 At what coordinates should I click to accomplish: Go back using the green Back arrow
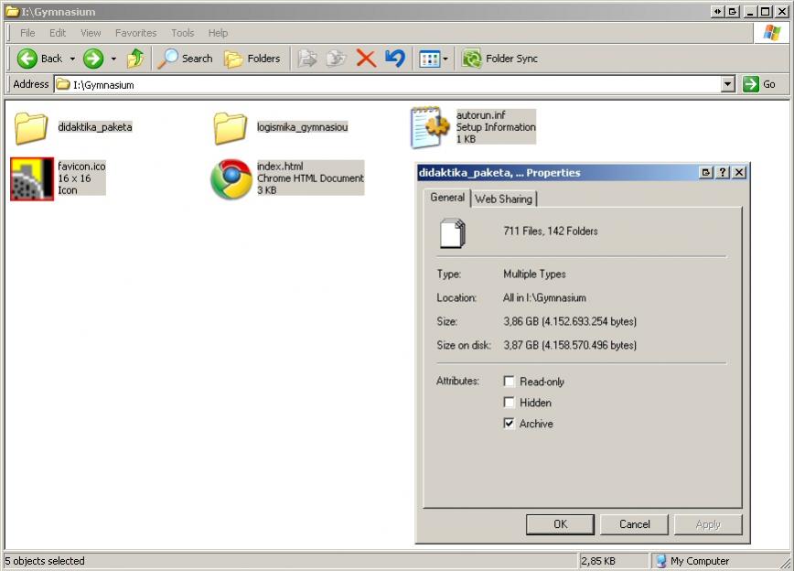(x=27, y=59)
